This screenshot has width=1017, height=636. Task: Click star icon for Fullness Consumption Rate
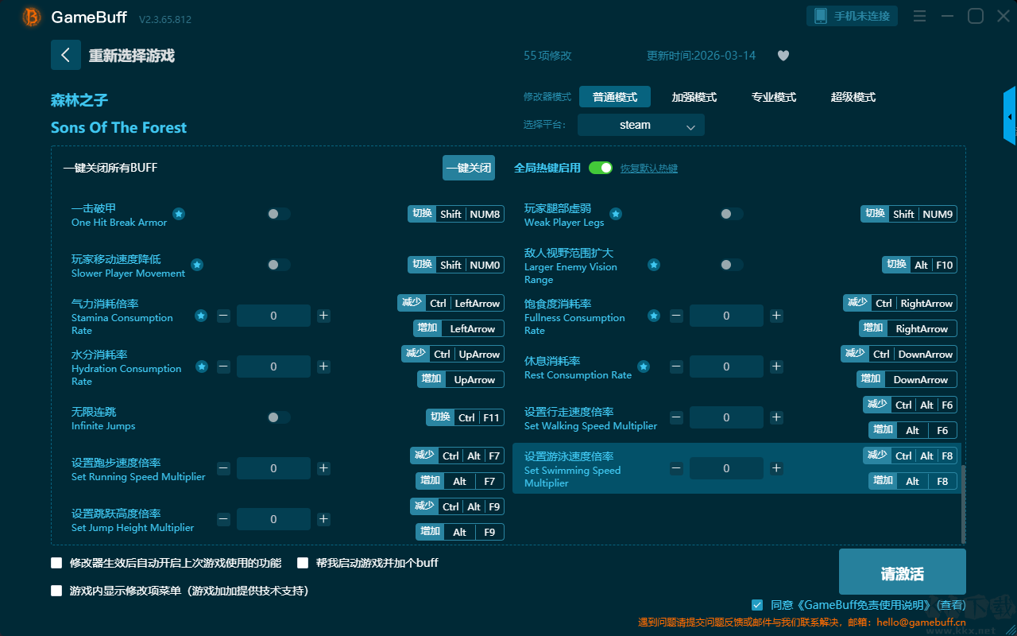click(x=654, y=316)
